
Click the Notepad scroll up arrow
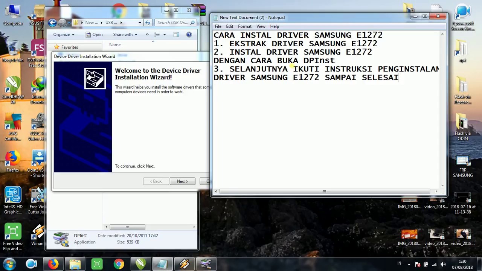coord(442,34)
